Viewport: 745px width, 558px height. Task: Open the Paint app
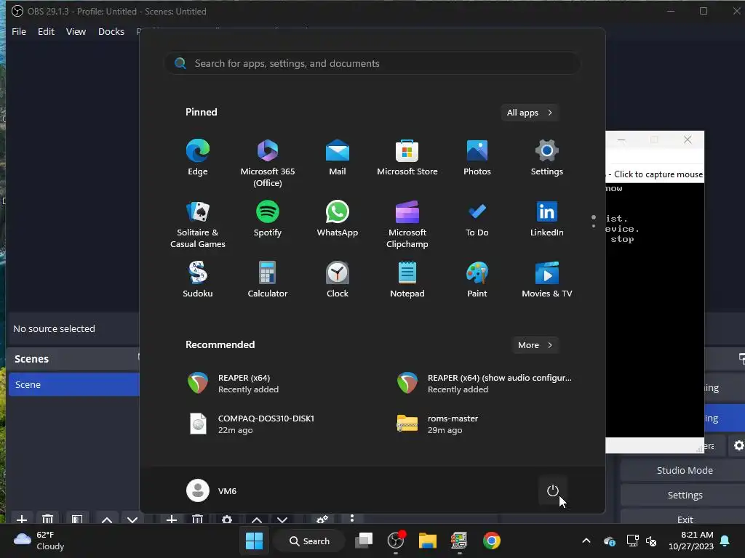[x=477, y=280]
